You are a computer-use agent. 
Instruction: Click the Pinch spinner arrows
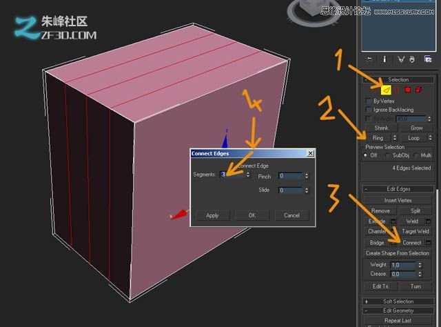pyautogui.click(x=307, y=176)
